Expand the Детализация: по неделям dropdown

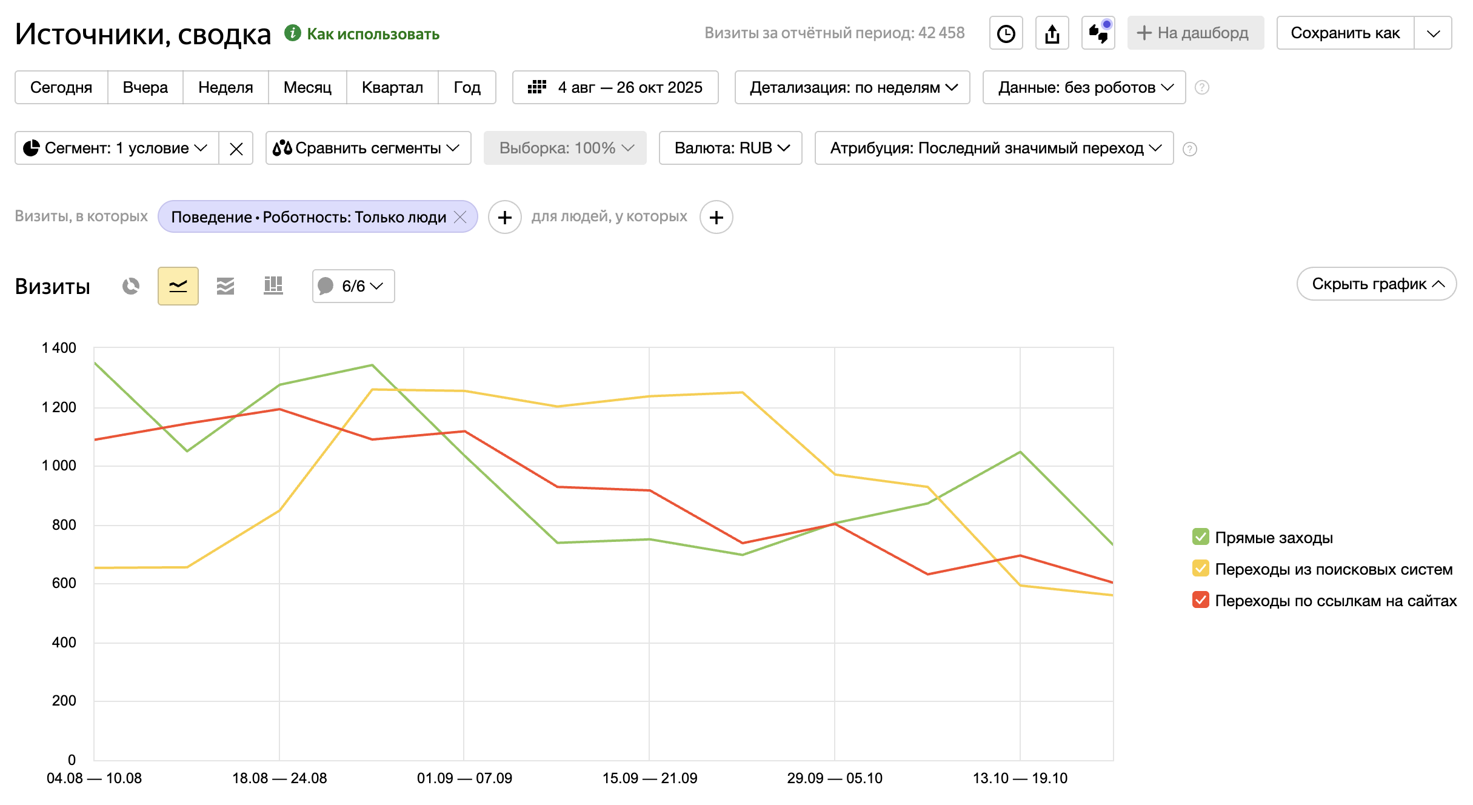click(852, 88)
